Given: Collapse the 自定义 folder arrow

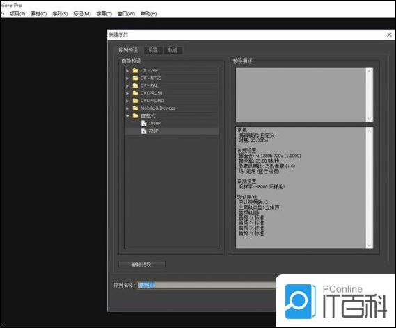Looking at the screenshot, I should tap(127, 116).
